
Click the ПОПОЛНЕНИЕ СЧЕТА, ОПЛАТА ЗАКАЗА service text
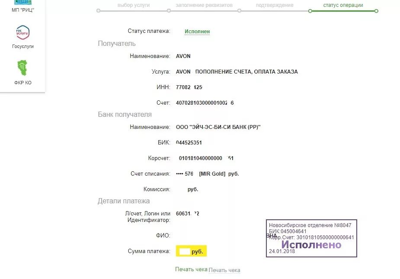coord(246,72)
